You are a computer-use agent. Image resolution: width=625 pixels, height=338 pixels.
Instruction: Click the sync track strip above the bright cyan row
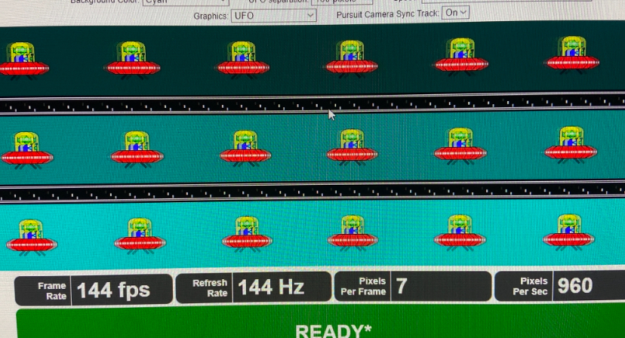[x=312, y=192]
